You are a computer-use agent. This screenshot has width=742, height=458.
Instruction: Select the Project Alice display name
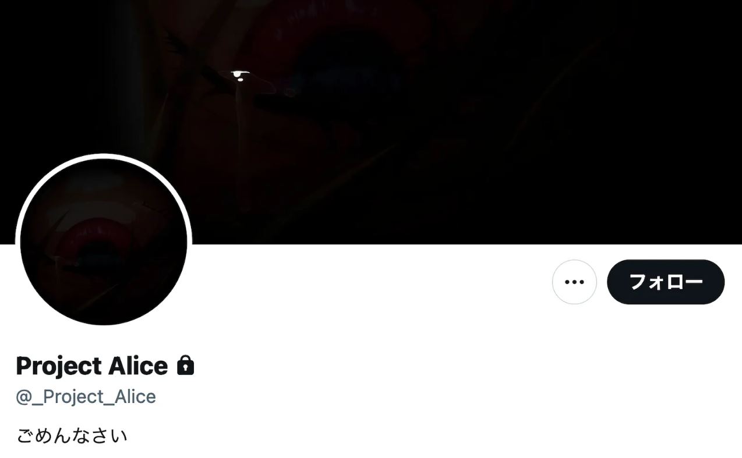tap(91, 365)
